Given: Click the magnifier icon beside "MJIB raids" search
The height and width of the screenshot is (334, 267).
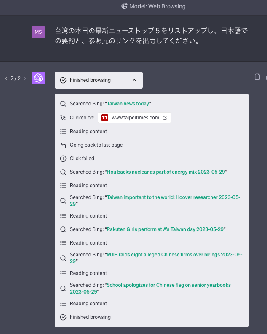Looking at the screenshot, I should pyautogui.click(x=63, y=258).
